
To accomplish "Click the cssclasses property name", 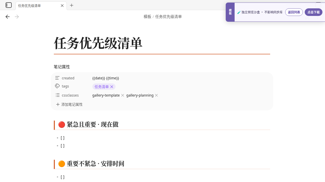I will (x=70, y=95).
